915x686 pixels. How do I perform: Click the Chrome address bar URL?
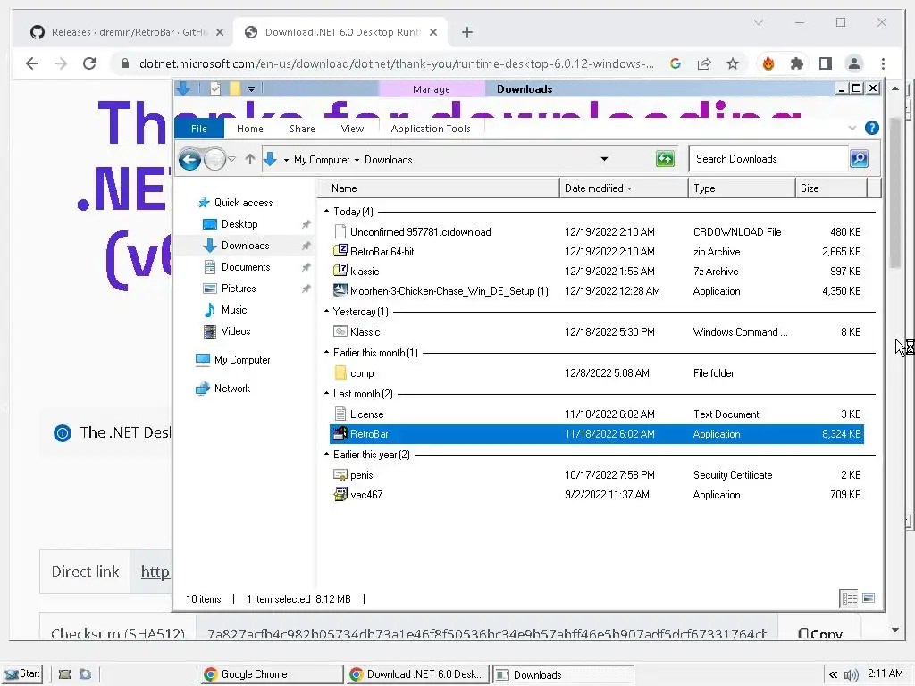(x=396, y=63)
